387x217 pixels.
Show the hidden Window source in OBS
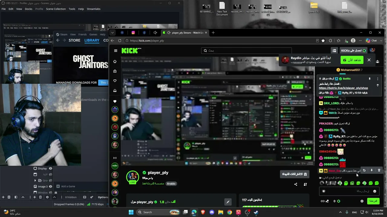(x=50, y=193)
